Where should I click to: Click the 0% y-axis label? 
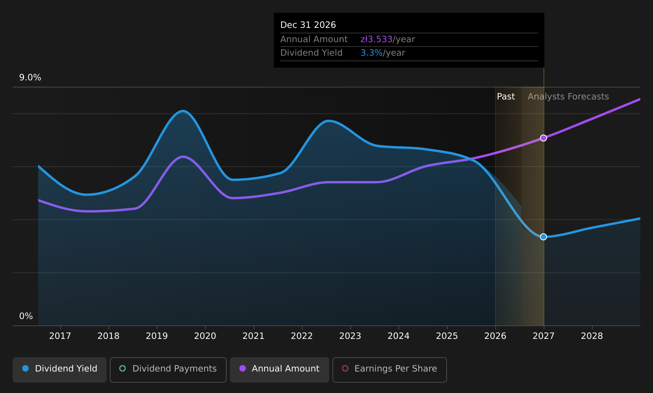pyautogui.click(x=26, y=316)
